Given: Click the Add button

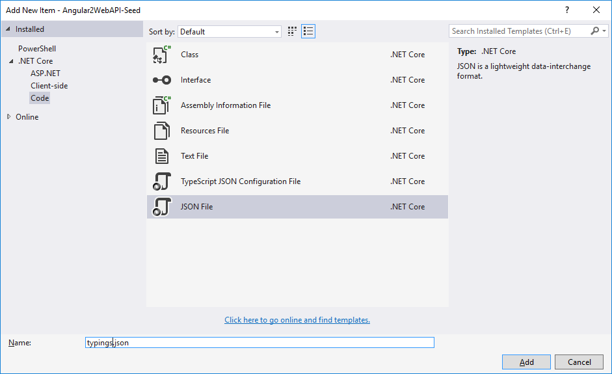Looking at the screenshot, I should pyautogui.click(x=526, y=362).
